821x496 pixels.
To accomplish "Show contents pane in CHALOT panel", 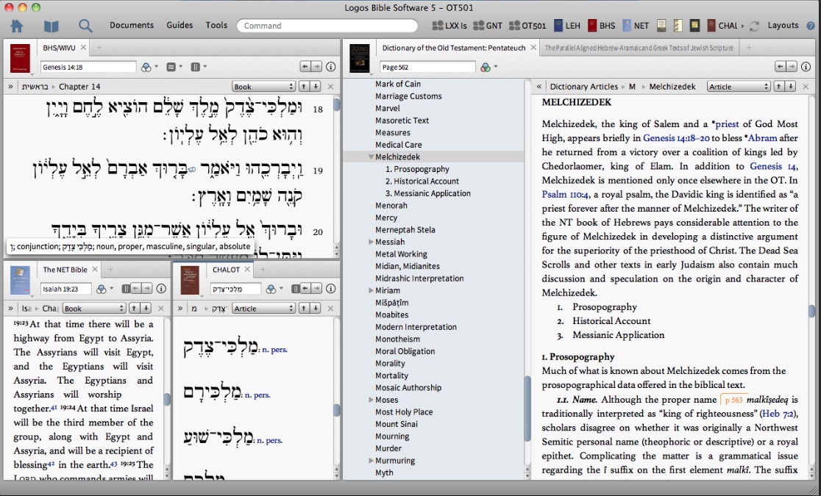I will click(x=179, y=309).
